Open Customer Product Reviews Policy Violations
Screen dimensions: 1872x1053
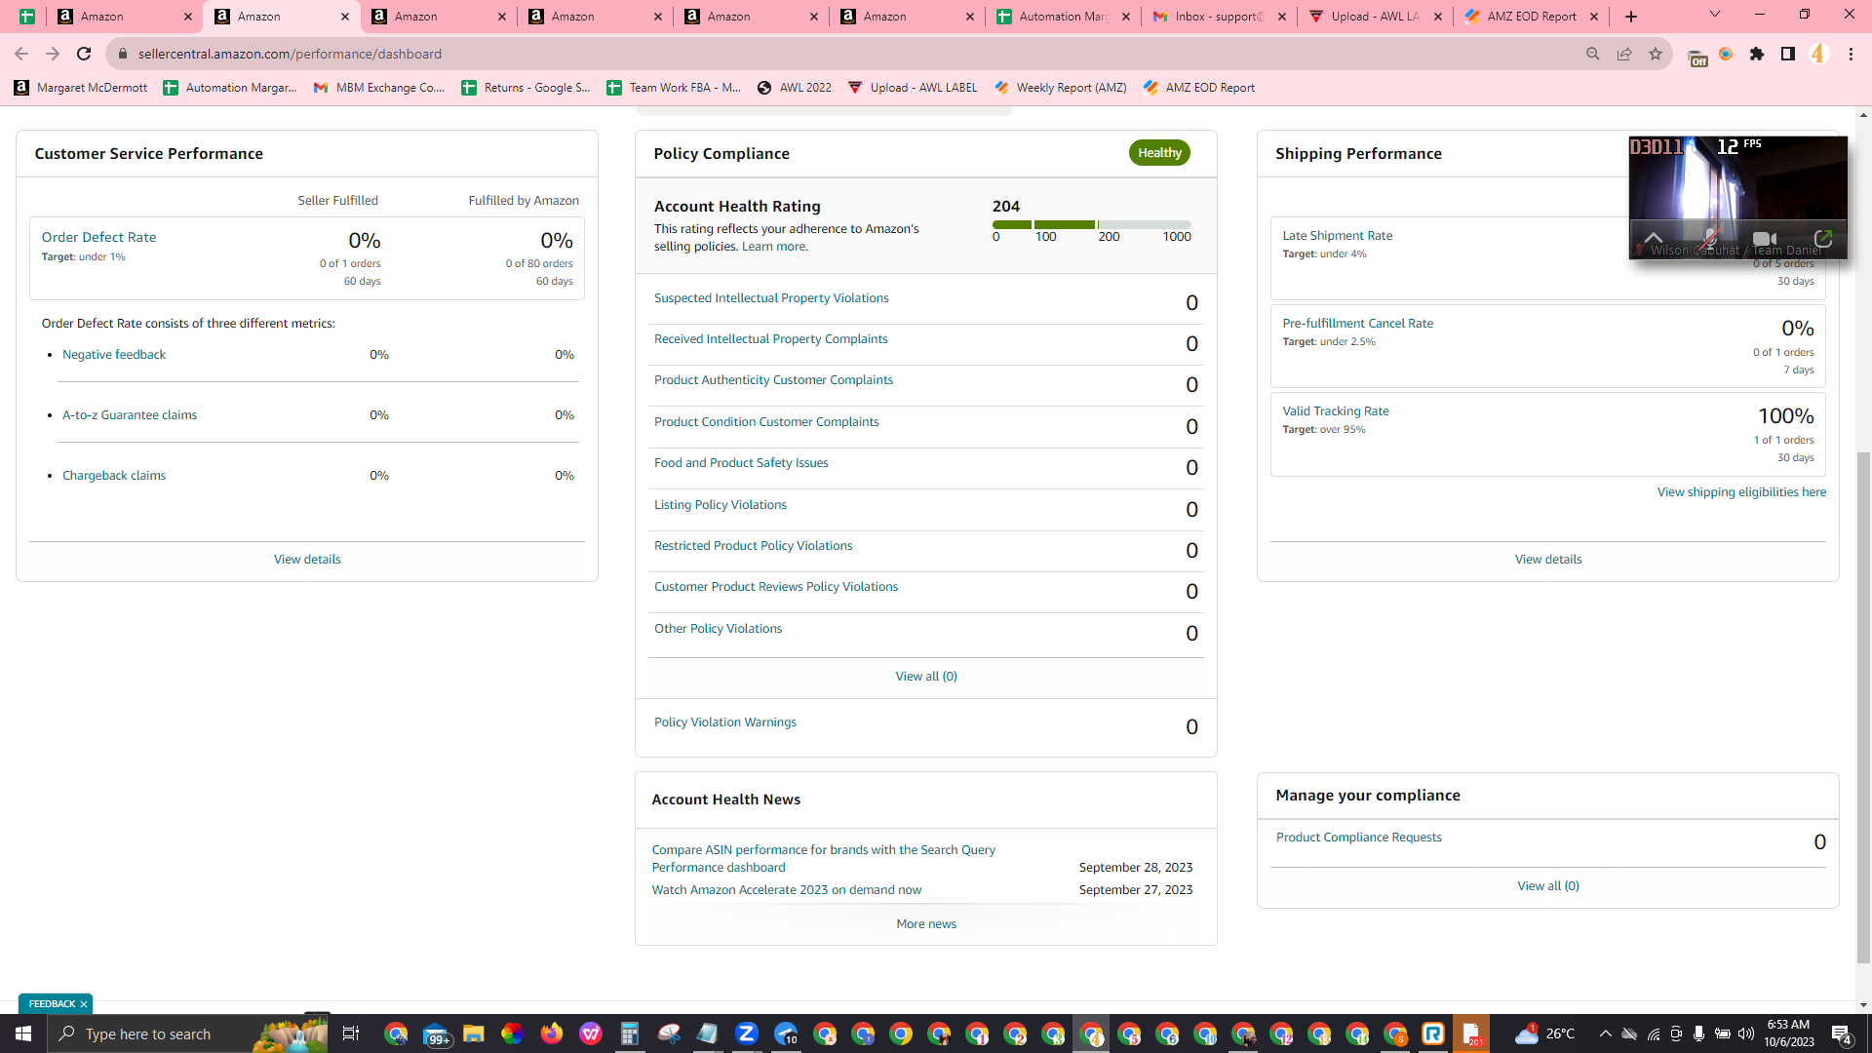pos(776,587)
